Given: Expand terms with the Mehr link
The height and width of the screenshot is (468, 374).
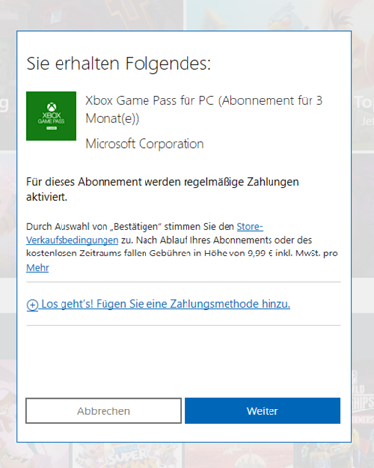Looking at the screenshot, I should 37,268.
